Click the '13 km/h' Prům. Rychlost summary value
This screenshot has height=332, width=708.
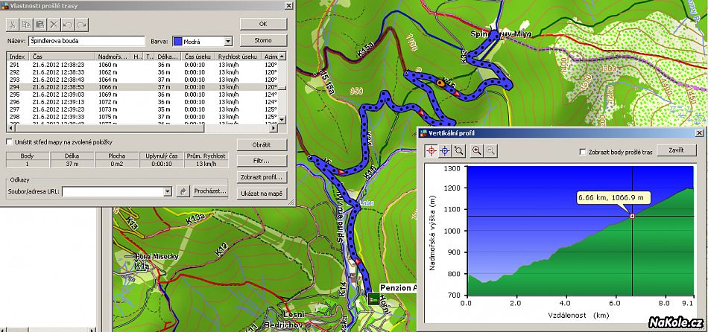pyautogui.click(x=206, y=164)
